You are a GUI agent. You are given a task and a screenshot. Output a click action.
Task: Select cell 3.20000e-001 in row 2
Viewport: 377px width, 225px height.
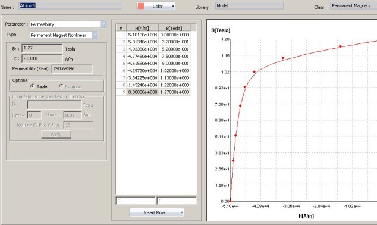[x=174, y=42]
